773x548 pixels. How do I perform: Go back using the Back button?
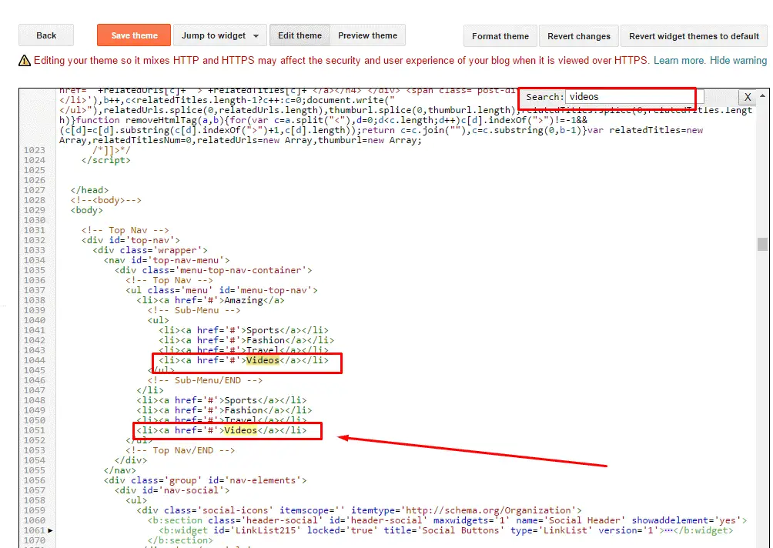tap(46, 35)
